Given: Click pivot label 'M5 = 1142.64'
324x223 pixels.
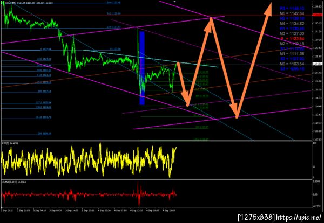Looking at the screenshot, I should point(292,13).
